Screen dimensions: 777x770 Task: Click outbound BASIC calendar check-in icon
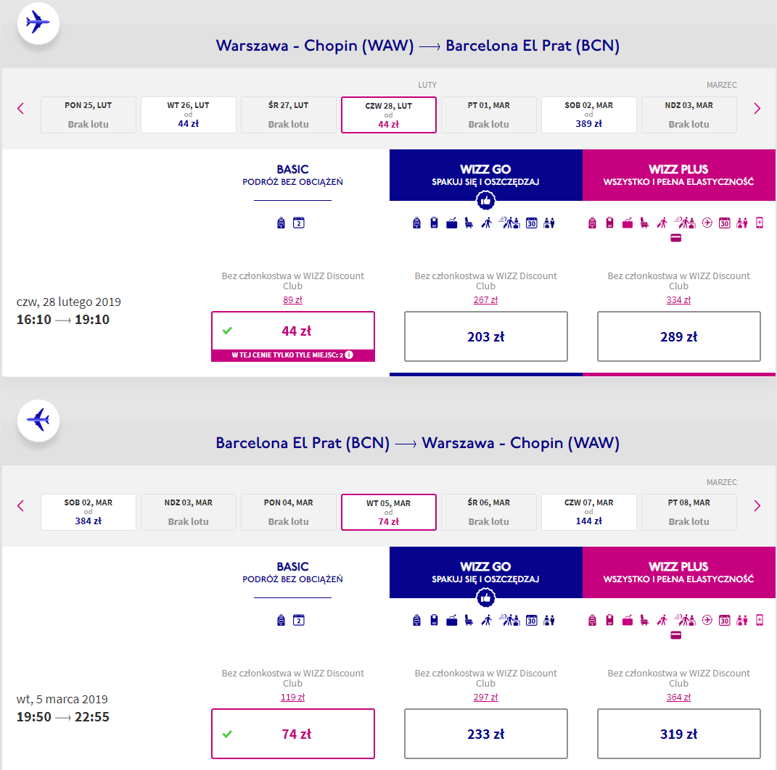(298, 223)
